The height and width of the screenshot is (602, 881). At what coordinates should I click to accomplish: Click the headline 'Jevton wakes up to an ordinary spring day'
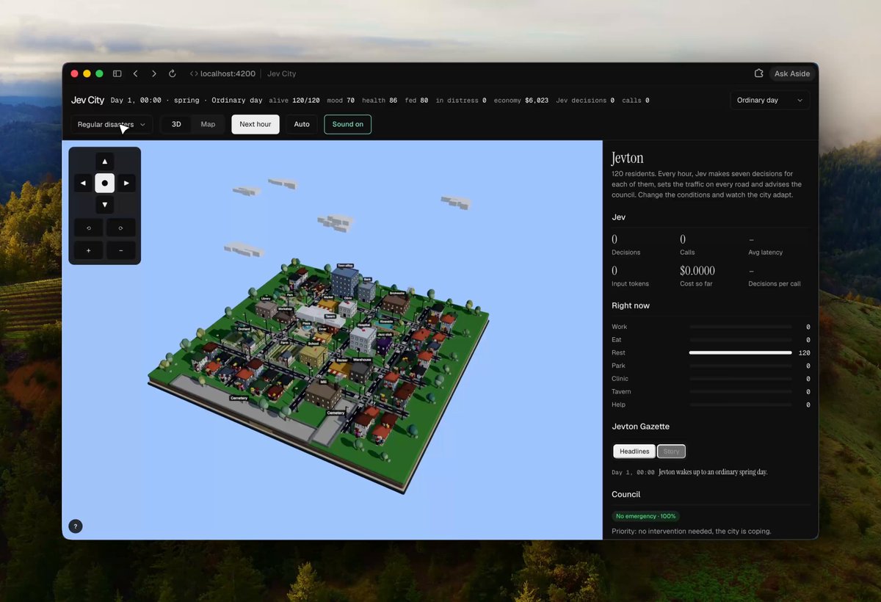coord(713,472)
